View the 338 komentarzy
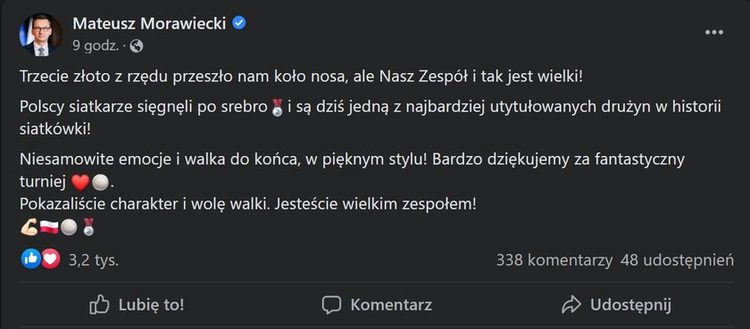This screenshot has width=750, height=329. coord(554,260)
